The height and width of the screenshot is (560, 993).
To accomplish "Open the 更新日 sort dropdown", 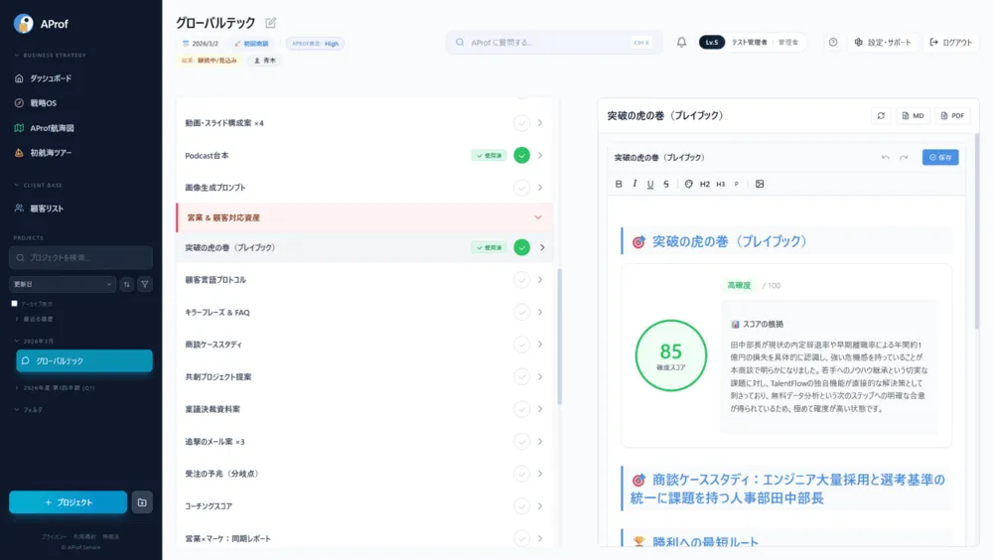I will tap(62, 284).
